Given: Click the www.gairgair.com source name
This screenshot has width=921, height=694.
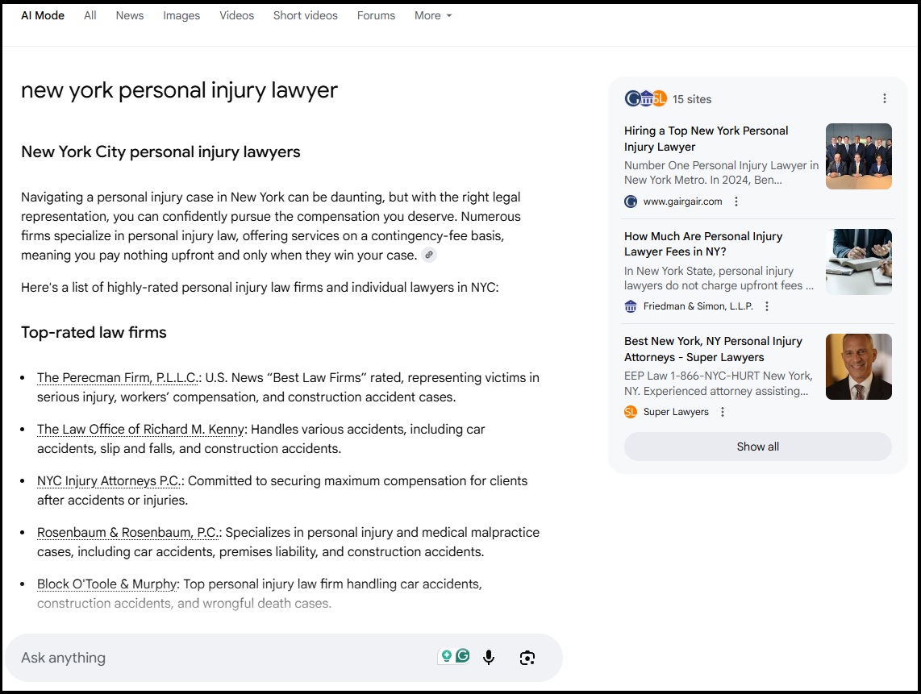Looking at the screenshot, I should pyautogui.click(x=682, y=202).
